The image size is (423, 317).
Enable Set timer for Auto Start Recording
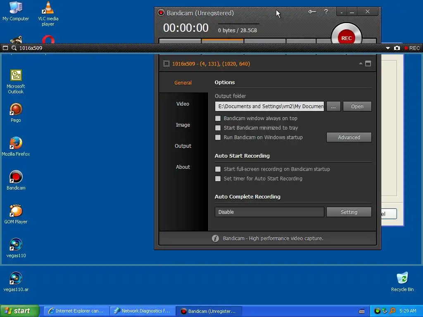(218, 178)
